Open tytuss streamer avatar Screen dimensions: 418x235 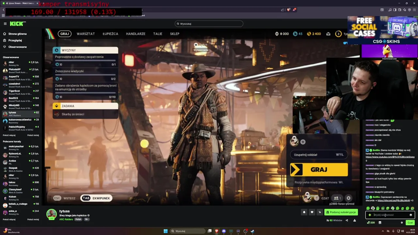[51, 214]
